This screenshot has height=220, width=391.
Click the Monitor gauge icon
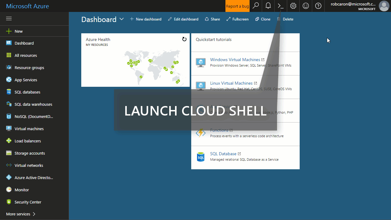[x=9, y=190]
